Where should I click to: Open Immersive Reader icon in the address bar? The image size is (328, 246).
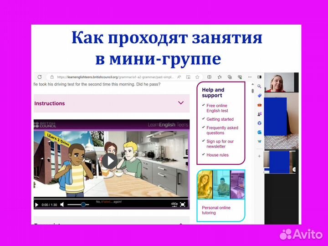pos(188,77)
